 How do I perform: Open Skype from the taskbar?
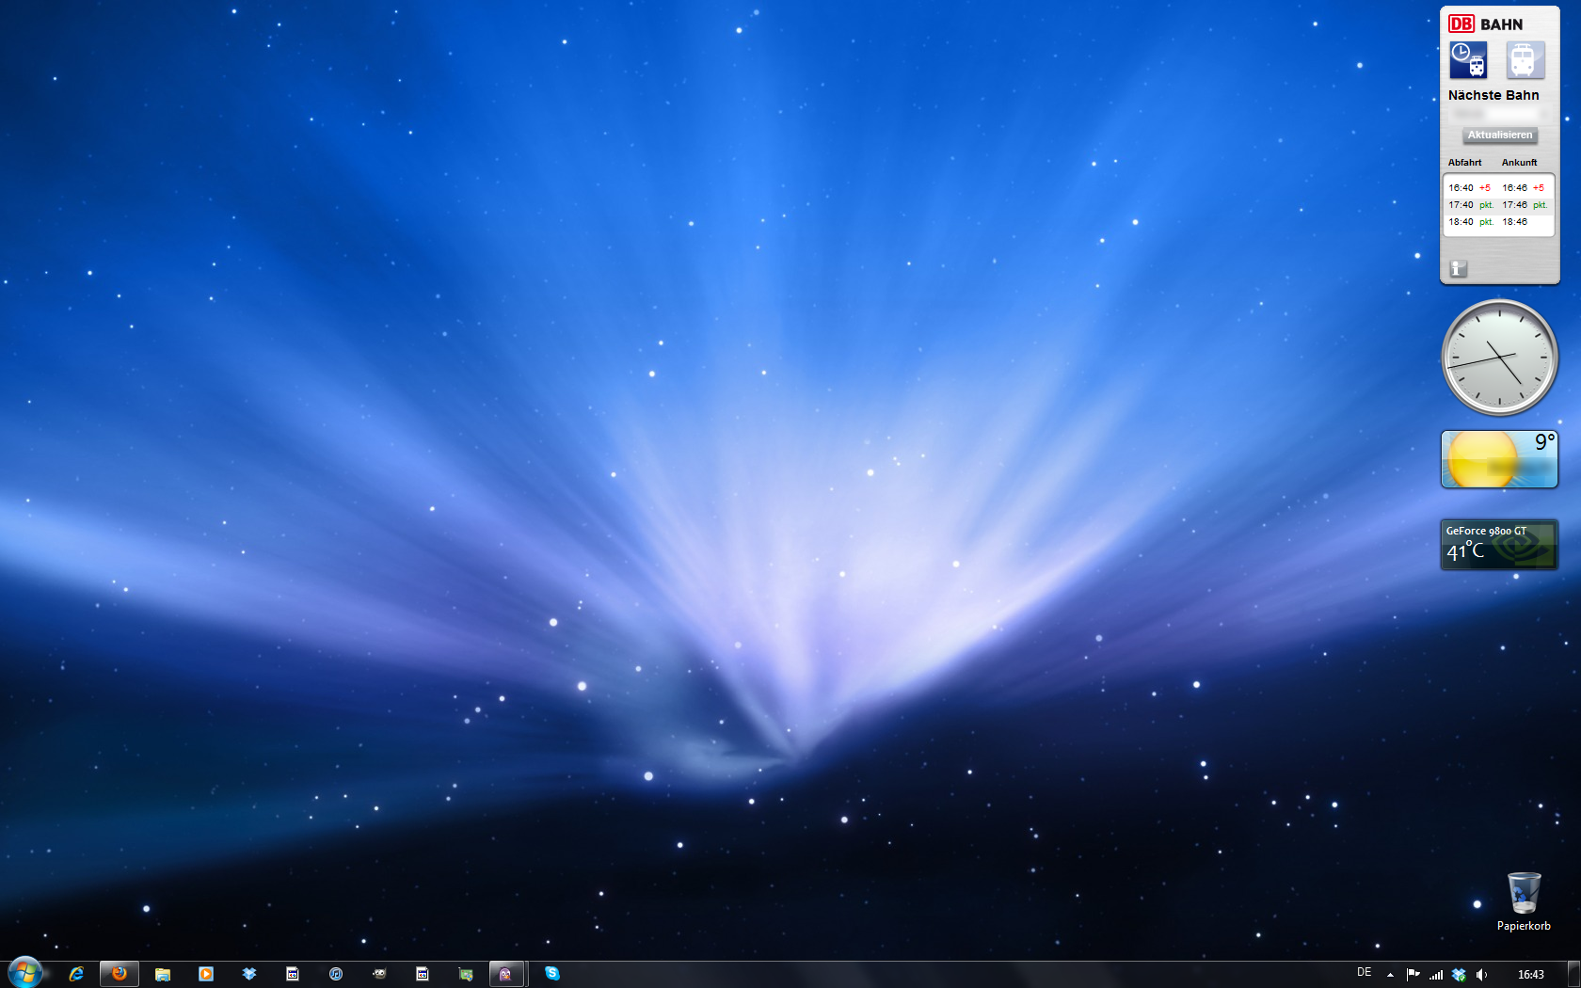(x=552, y=974)
